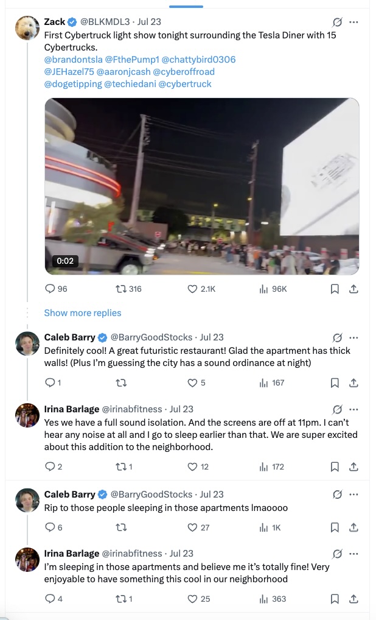Retweet Zack's Tesla Diner post

[120, 289]
